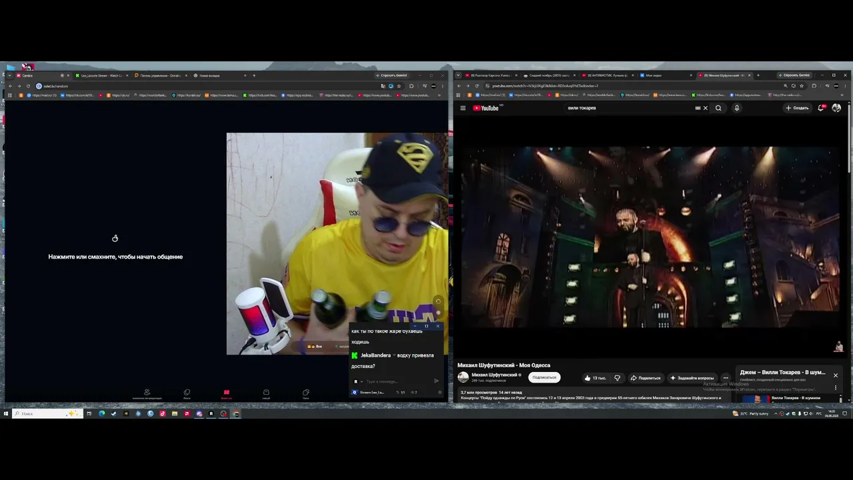The width and height of the screenshot is (853, 480).
Task: Click Спросить Gemini in the rulet.tv window
Action: pyautogui.click(x=391, y=75)
